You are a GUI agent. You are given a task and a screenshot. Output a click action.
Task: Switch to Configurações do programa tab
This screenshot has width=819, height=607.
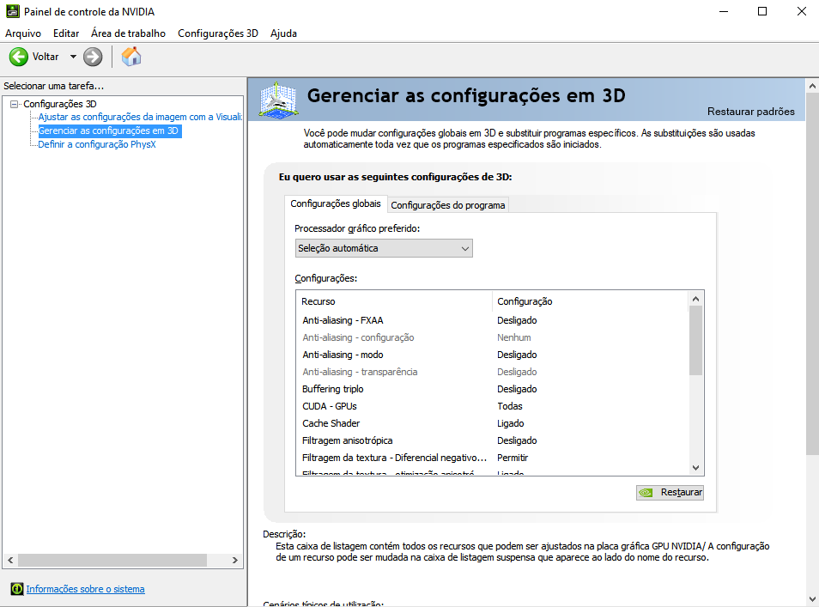pos(447,205)
